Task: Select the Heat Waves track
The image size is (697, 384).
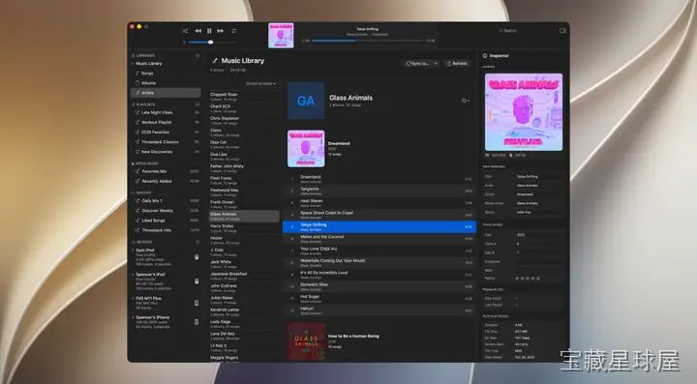Action: click(379, 203)
